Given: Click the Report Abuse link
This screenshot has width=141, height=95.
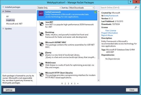Looking at the screenshot, I should pyautogui.click(x=107, y=35).
